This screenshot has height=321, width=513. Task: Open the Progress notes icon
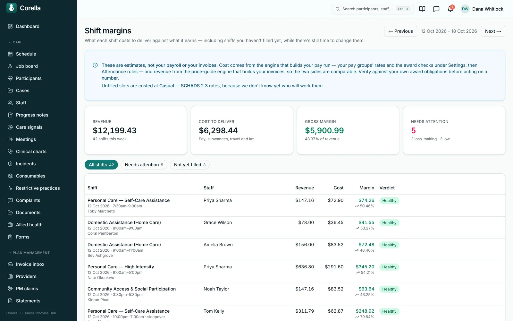10,115
